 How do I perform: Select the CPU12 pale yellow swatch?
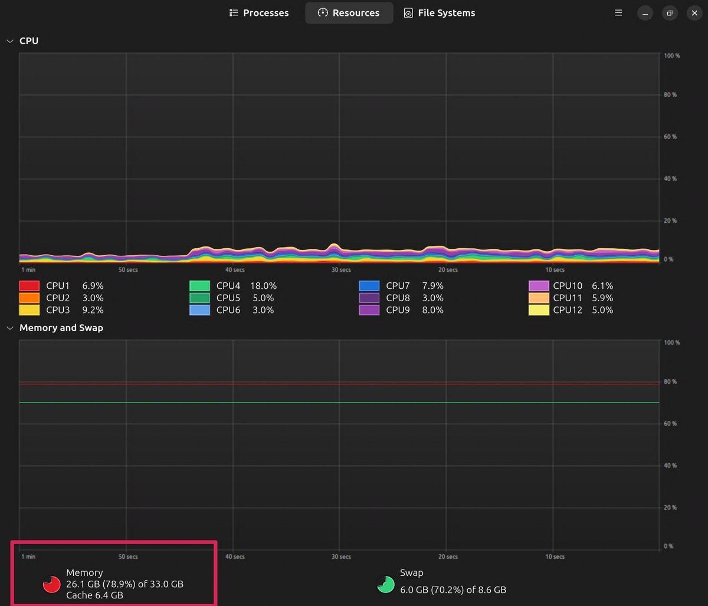pos(539,310)
